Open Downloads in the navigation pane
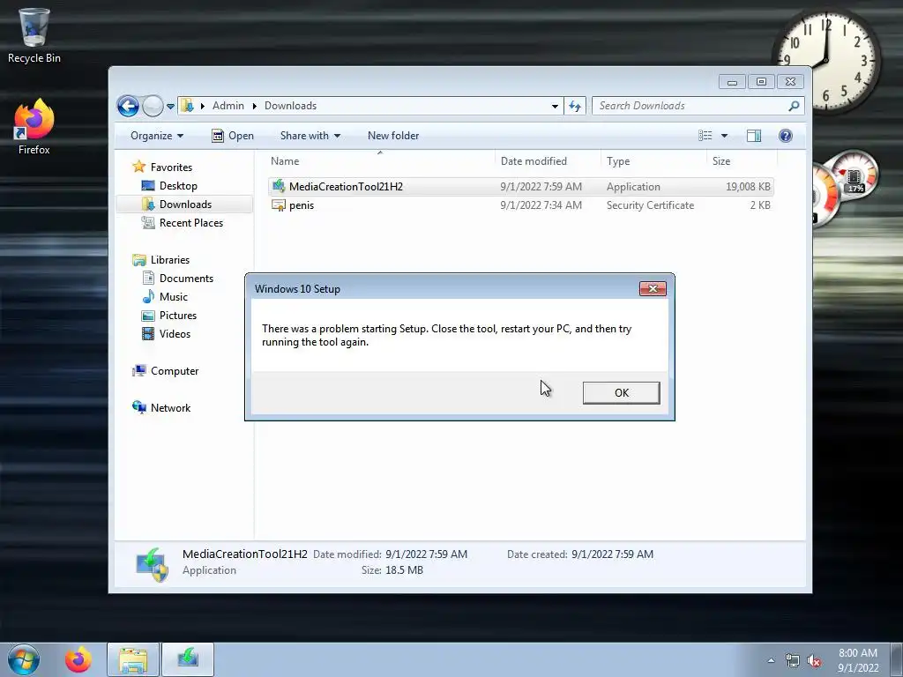Viewport: 903px width, 677px height. coord(185,205)
